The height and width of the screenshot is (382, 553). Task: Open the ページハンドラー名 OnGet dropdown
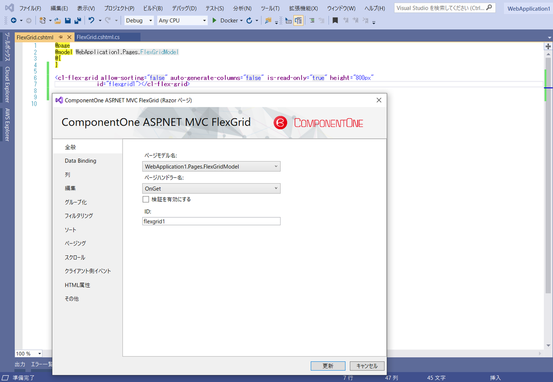[x=212, y=188]
